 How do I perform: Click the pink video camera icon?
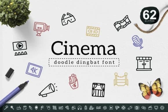pos(42,29)
